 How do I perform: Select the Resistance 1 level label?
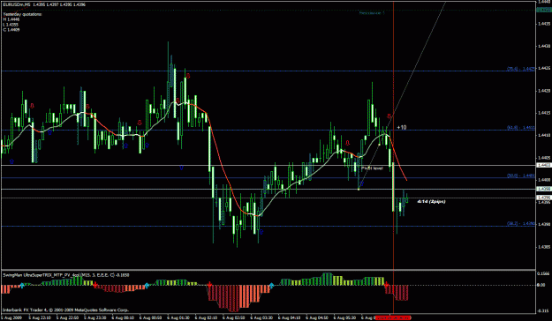click(372, 13)
